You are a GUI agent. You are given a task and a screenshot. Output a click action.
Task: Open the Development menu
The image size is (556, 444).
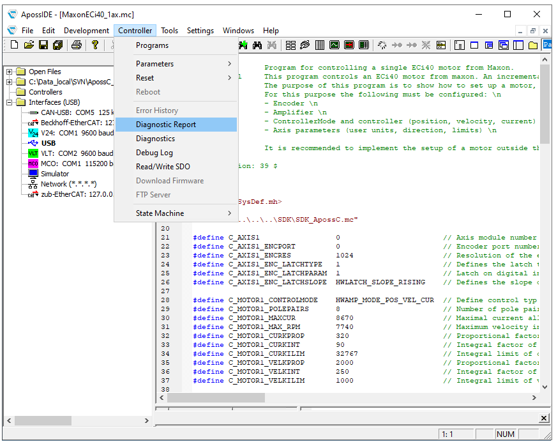coord(87,31)
